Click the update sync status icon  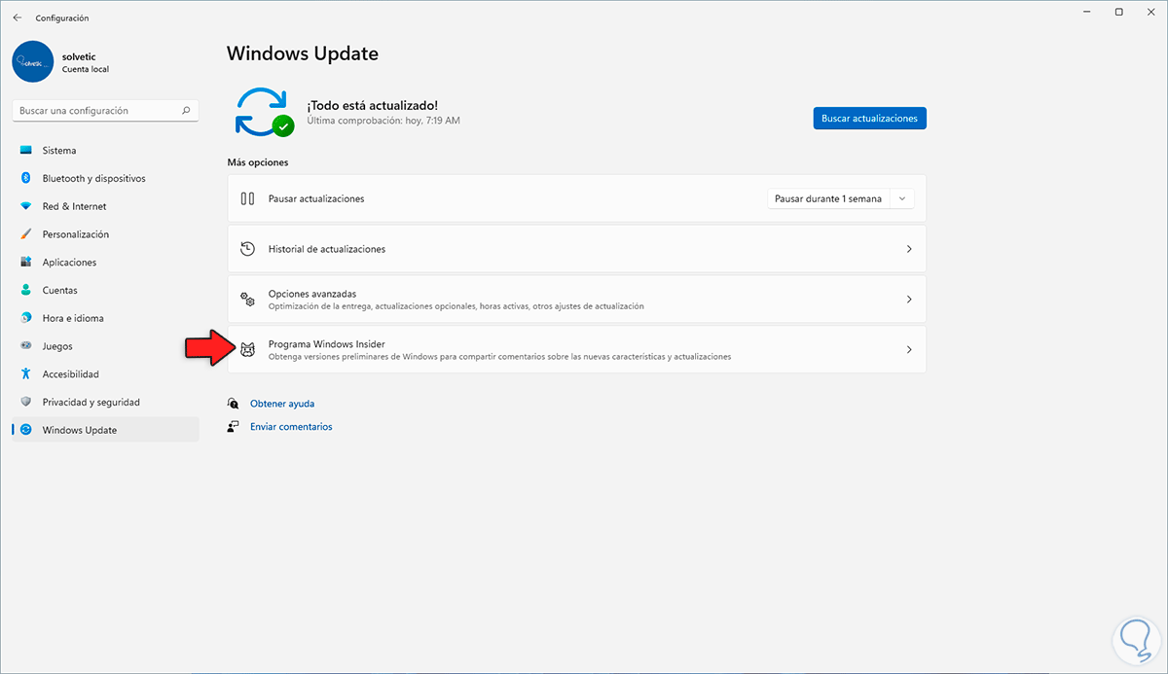coord(263,111)
